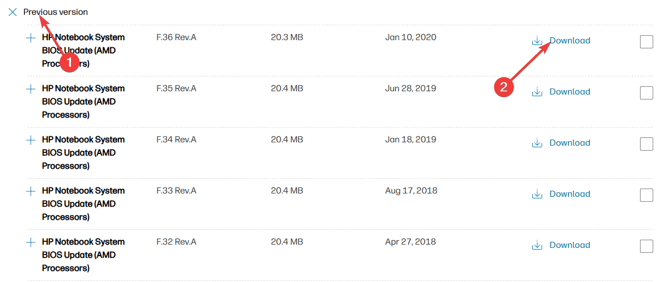Expand the F.34 Rev.A BIOS entry
The width and height of the screenshot is (662, 282).
click(x=31, y=140)
